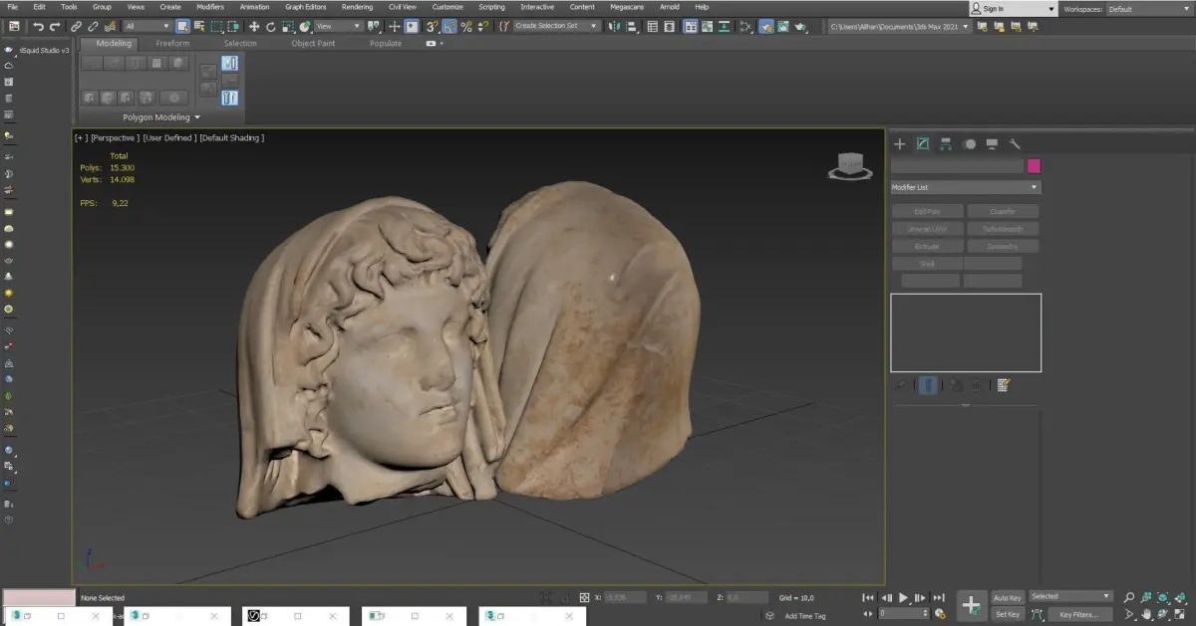Image resolution: width=1196 pixels, height=626 pixels.
Task: Open the Utilities wrench tab in the command panel
Action: tap(1015, 144)
